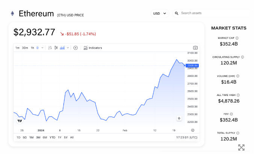Open the Indicators menu
This screenshot has height=154, width=254.
point(92,48)
